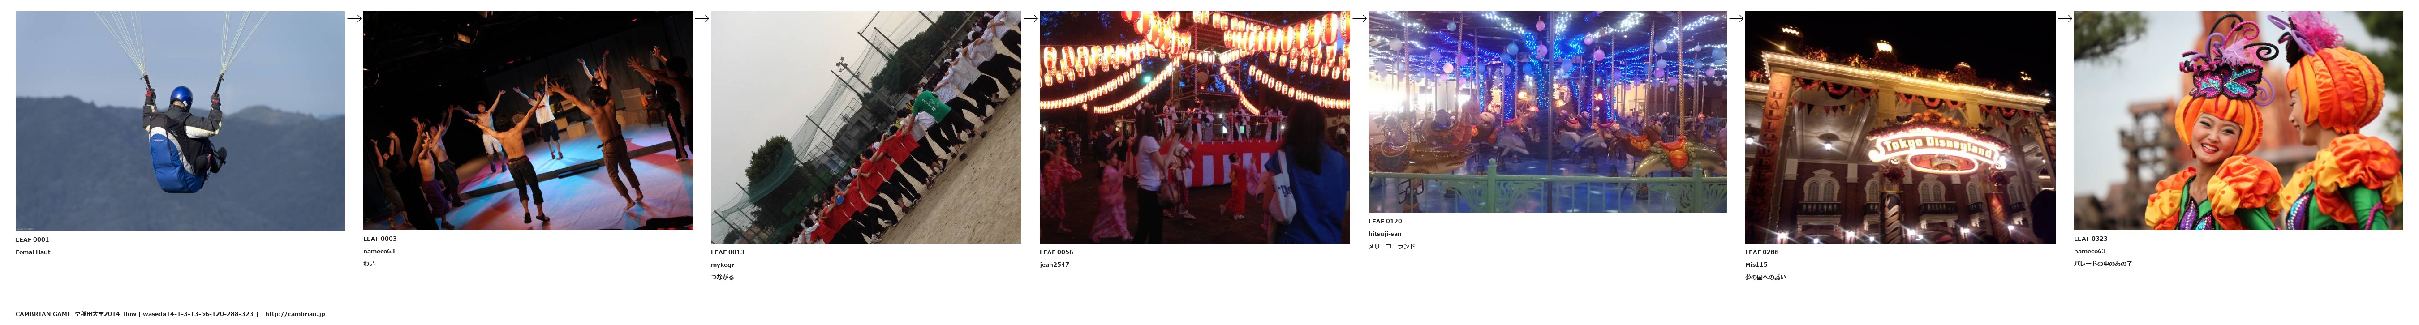Click the arrow after the tilted sports field photo

[1030, 18]
